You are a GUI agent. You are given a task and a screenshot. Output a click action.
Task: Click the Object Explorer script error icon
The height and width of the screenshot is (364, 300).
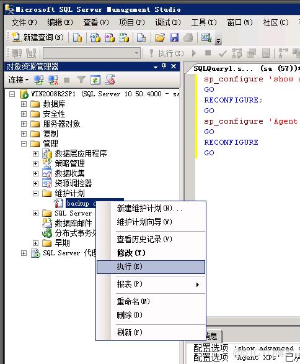tap(110, 80)
